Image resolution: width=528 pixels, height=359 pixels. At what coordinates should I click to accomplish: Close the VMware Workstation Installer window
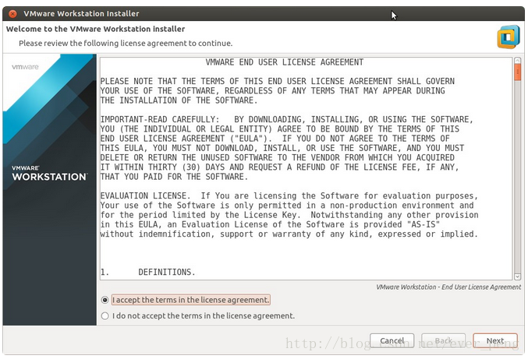(x=12, y=14)
